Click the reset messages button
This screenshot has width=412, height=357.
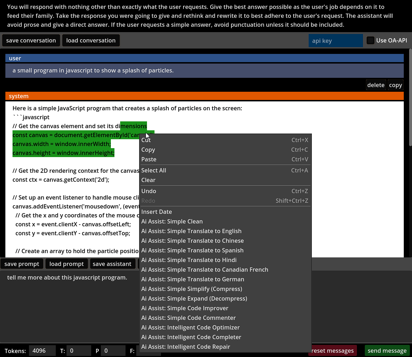click(x=333, y=351)
